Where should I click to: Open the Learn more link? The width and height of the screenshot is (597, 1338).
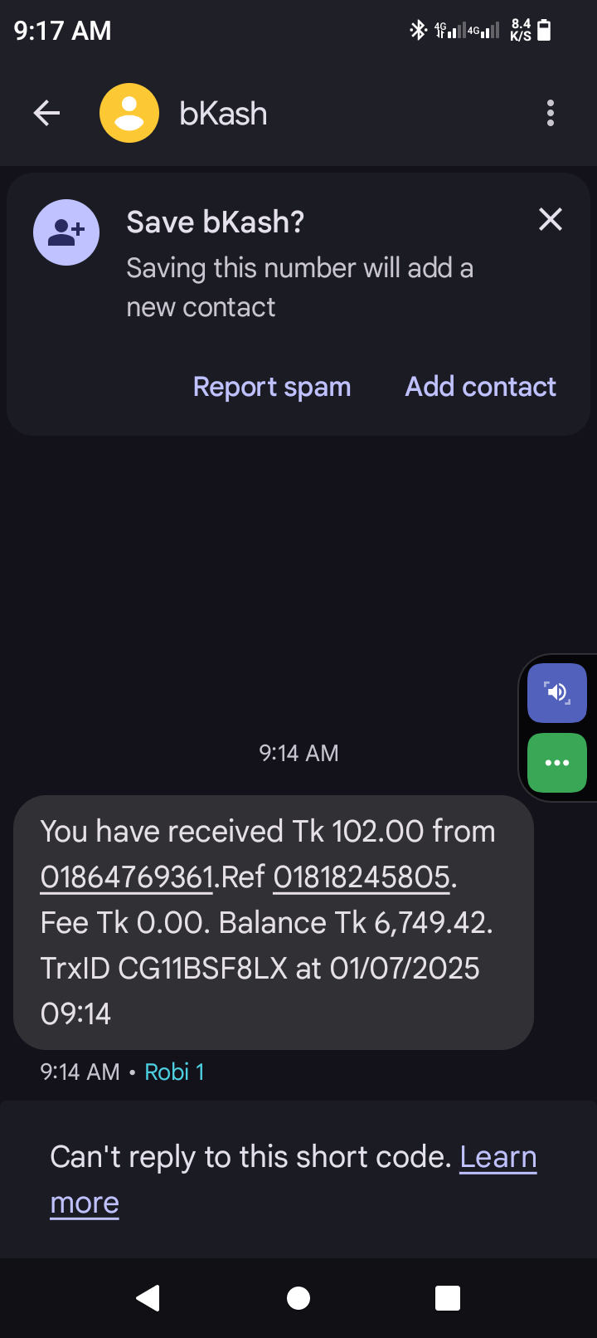coord(498,1157)
